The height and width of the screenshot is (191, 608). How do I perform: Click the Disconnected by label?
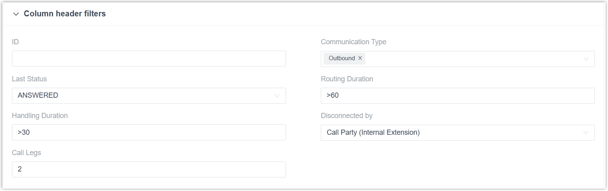tap(346, 116)
